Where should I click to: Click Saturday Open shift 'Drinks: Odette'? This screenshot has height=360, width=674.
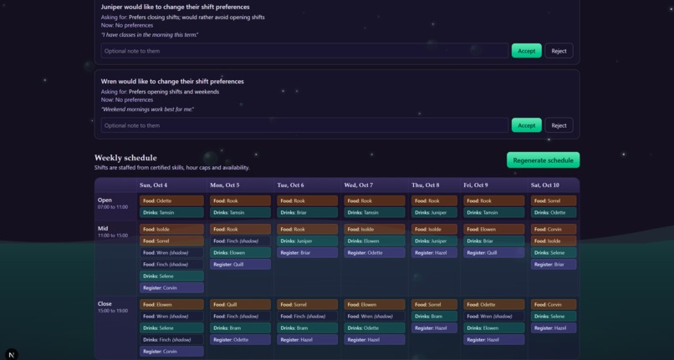tap(554, 212)
